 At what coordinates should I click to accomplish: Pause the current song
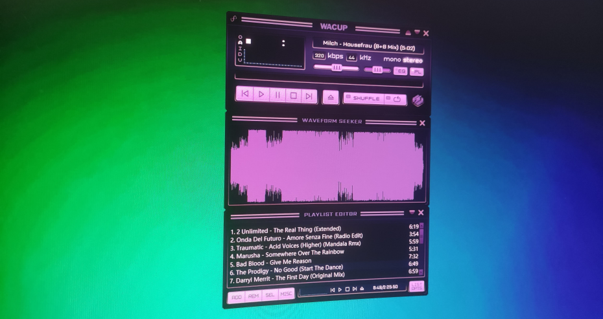(278, 95)
